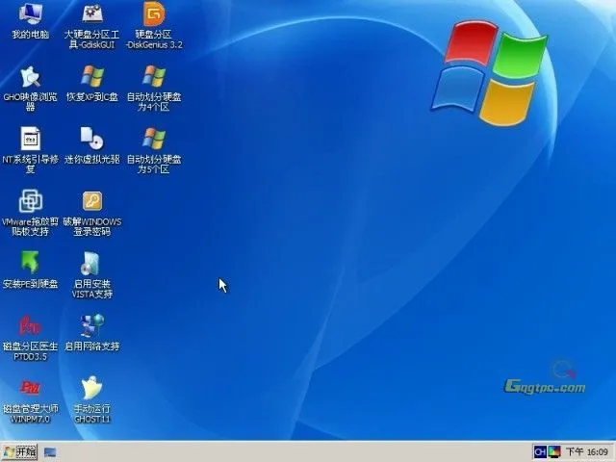Open 迷你虚拟光驱 virtual drive
616x462 pixels.
[x=91, y=140]
